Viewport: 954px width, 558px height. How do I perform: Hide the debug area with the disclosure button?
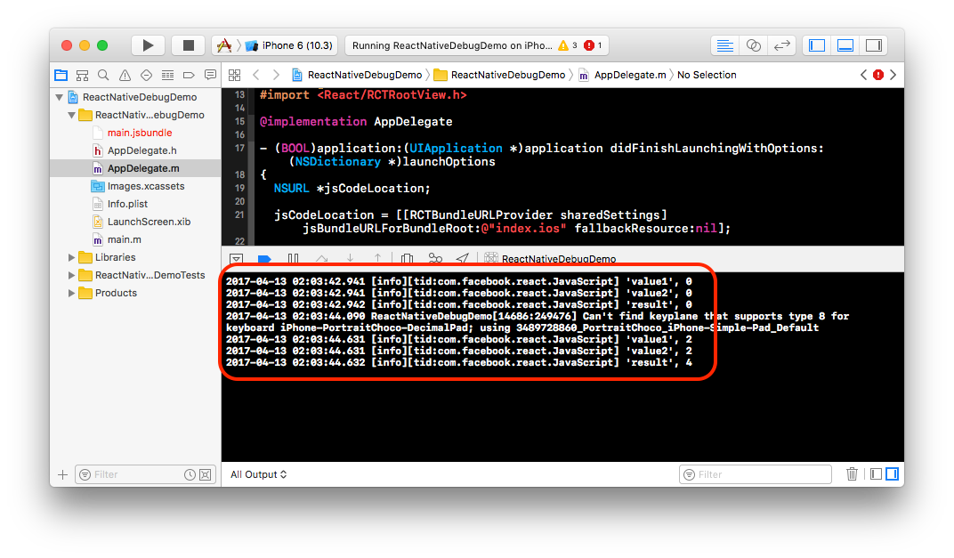click(237, 259)
